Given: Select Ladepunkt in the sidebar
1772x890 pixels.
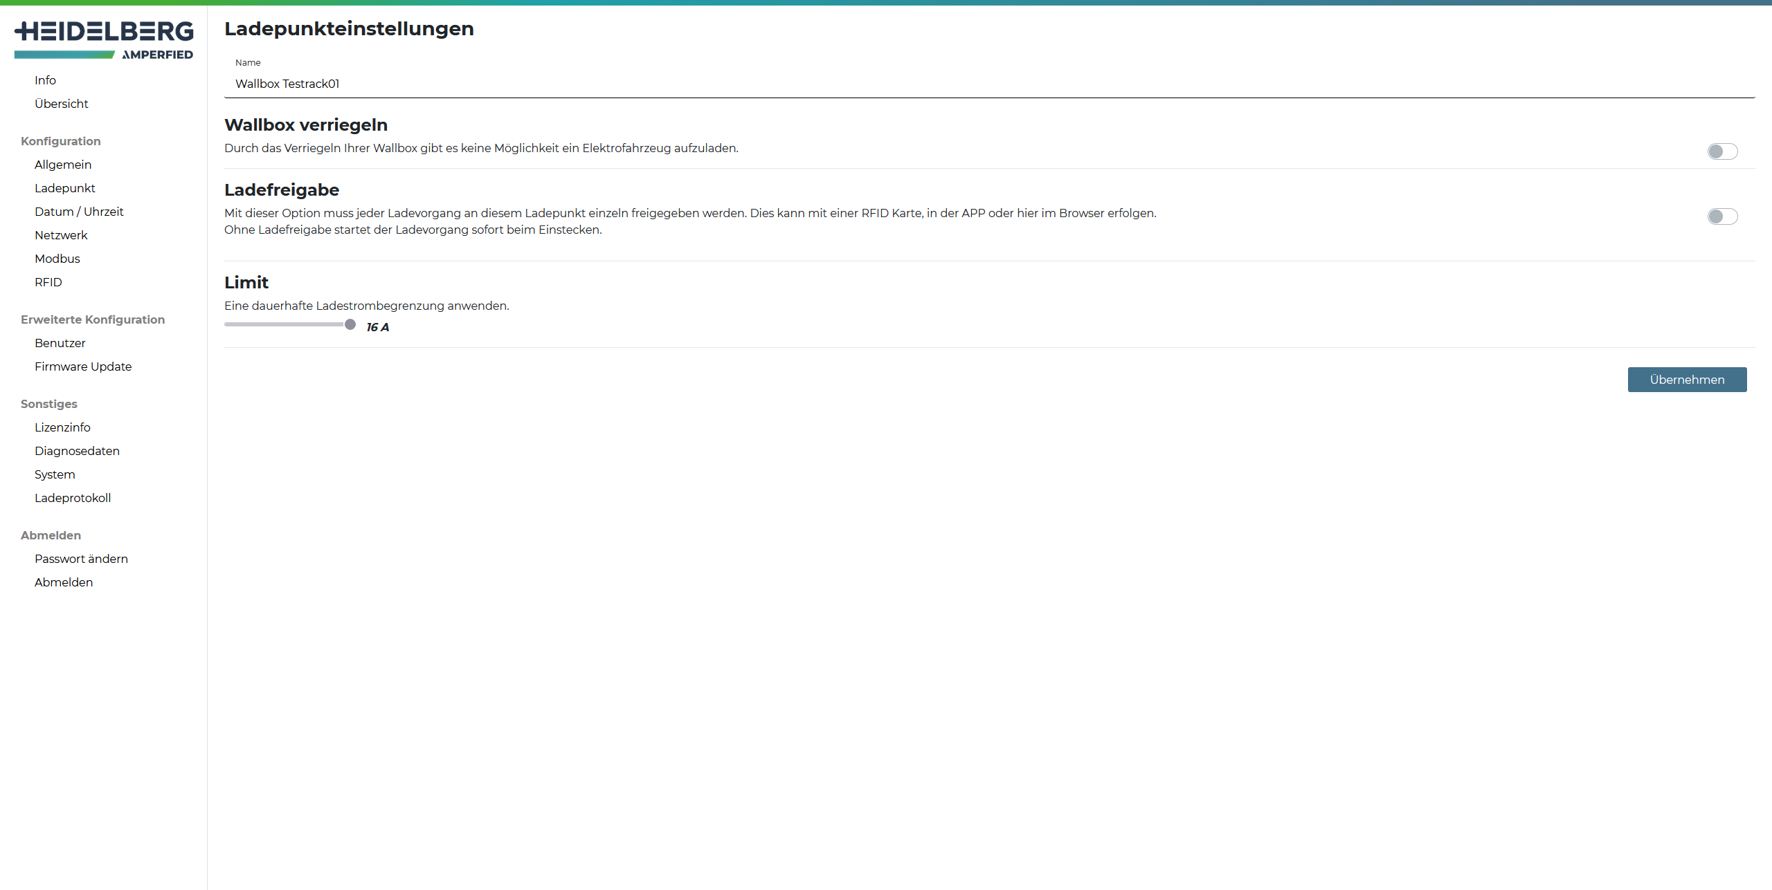Looking at the screenshot, I should pyautogui.click(x=65, y=188).
